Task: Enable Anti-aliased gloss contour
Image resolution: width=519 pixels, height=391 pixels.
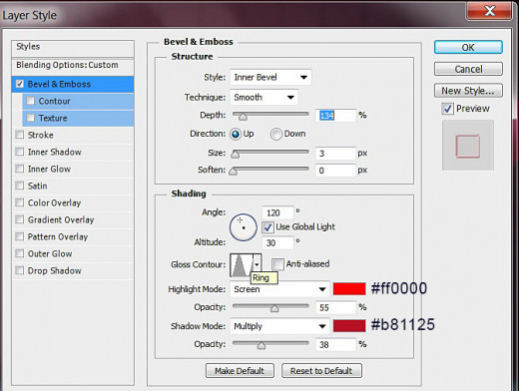Action: point(277,264)
